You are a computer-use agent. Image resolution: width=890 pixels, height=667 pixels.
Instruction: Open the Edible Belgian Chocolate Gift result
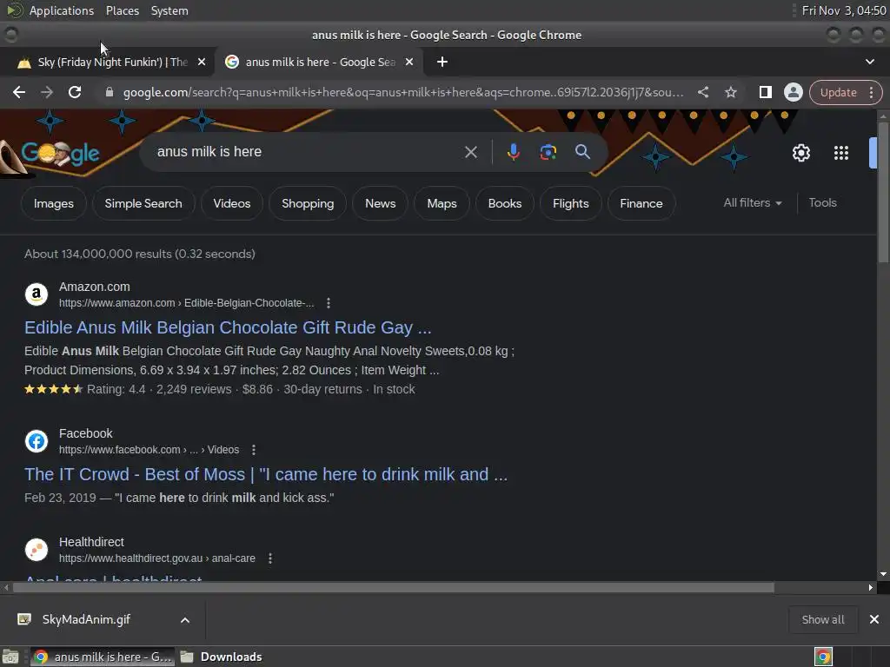[228, 327]
